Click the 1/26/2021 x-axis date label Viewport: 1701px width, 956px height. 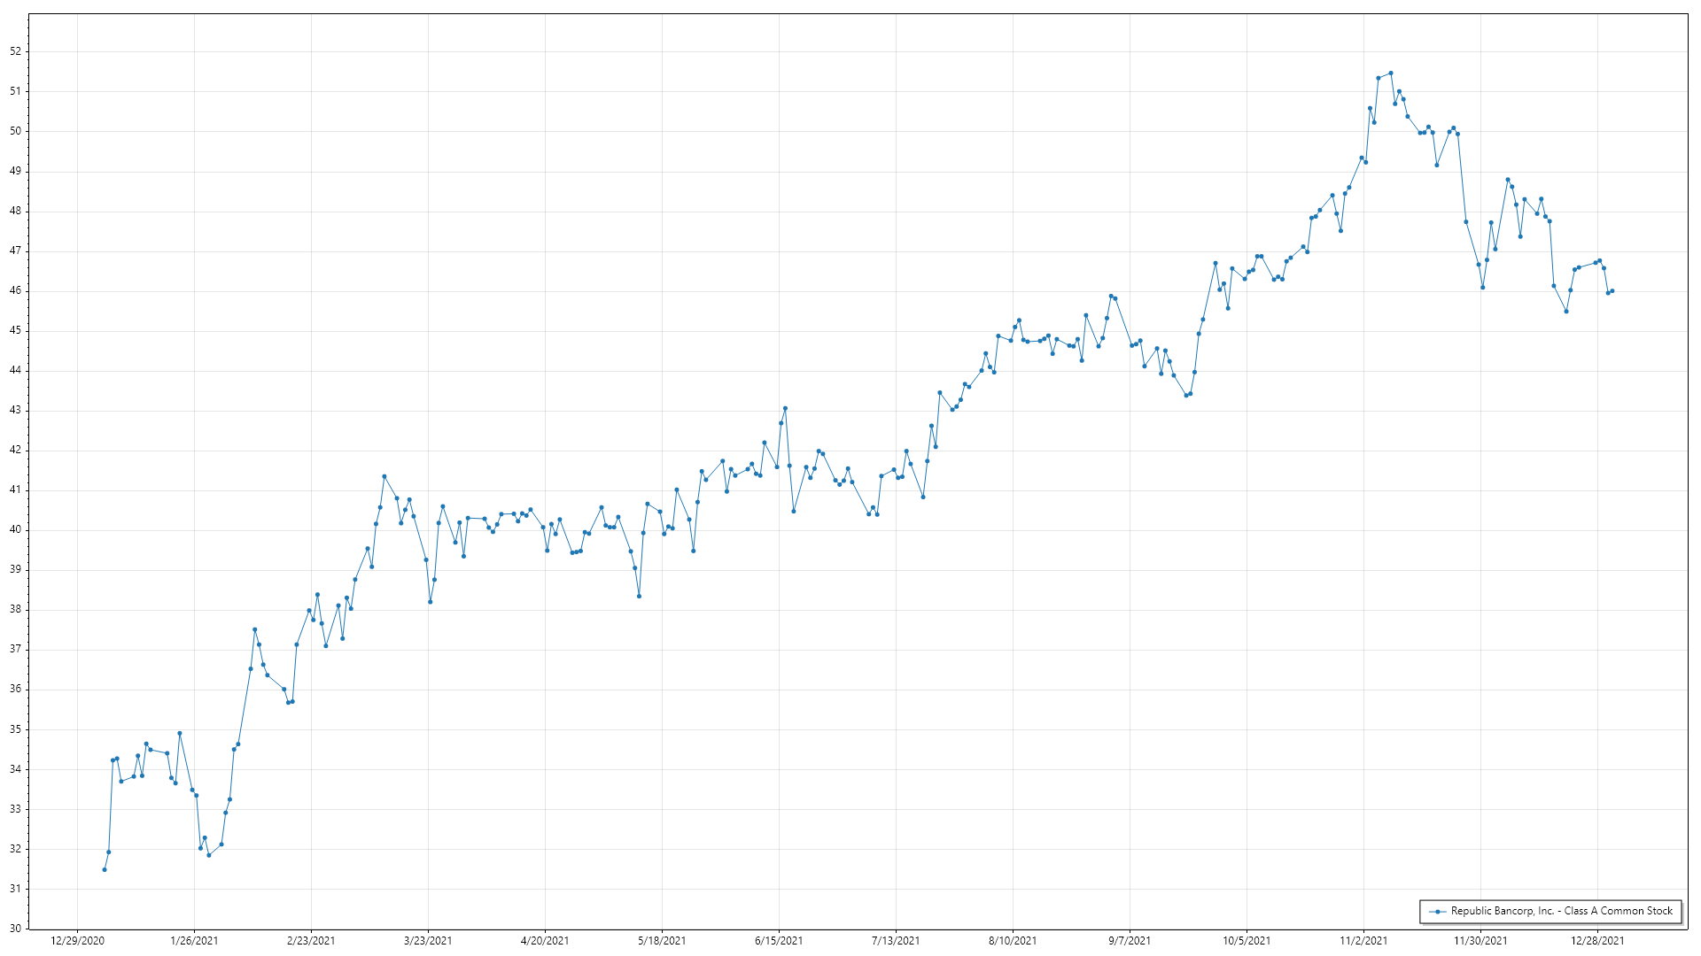(194, 940)
